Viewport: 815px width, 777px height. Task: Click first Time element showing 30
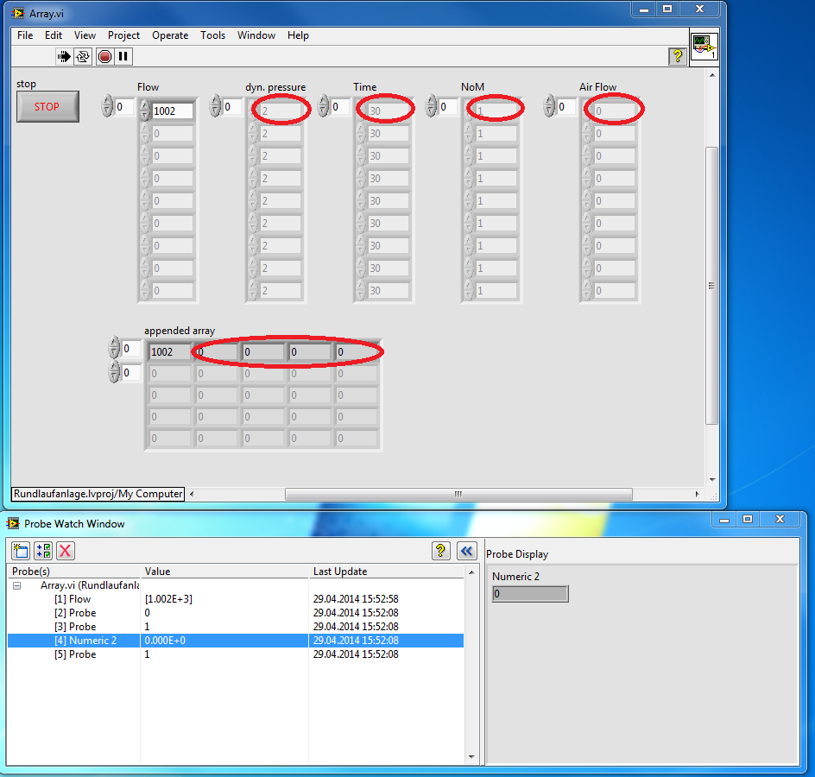coord(389,111)
